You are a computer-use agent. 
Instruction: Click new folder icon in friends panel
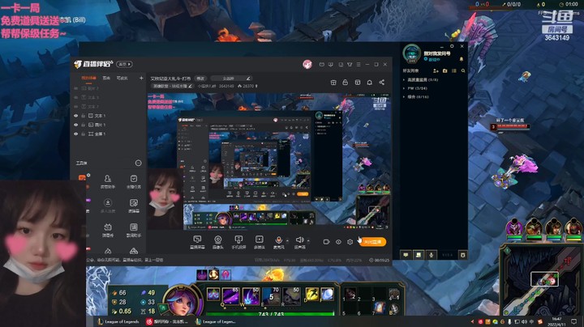pos(444,70)
